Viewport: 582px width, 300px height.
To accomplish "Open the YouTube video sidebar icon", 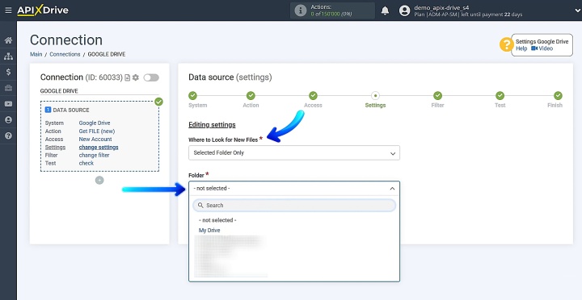I will pos(8,104).
